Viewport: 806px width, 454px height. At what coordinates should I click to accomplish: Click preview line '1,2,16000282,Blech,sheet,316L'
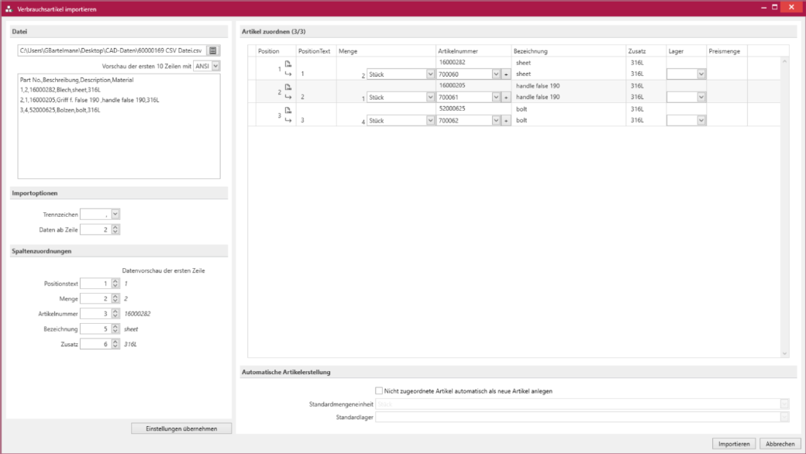pos(60,90)
